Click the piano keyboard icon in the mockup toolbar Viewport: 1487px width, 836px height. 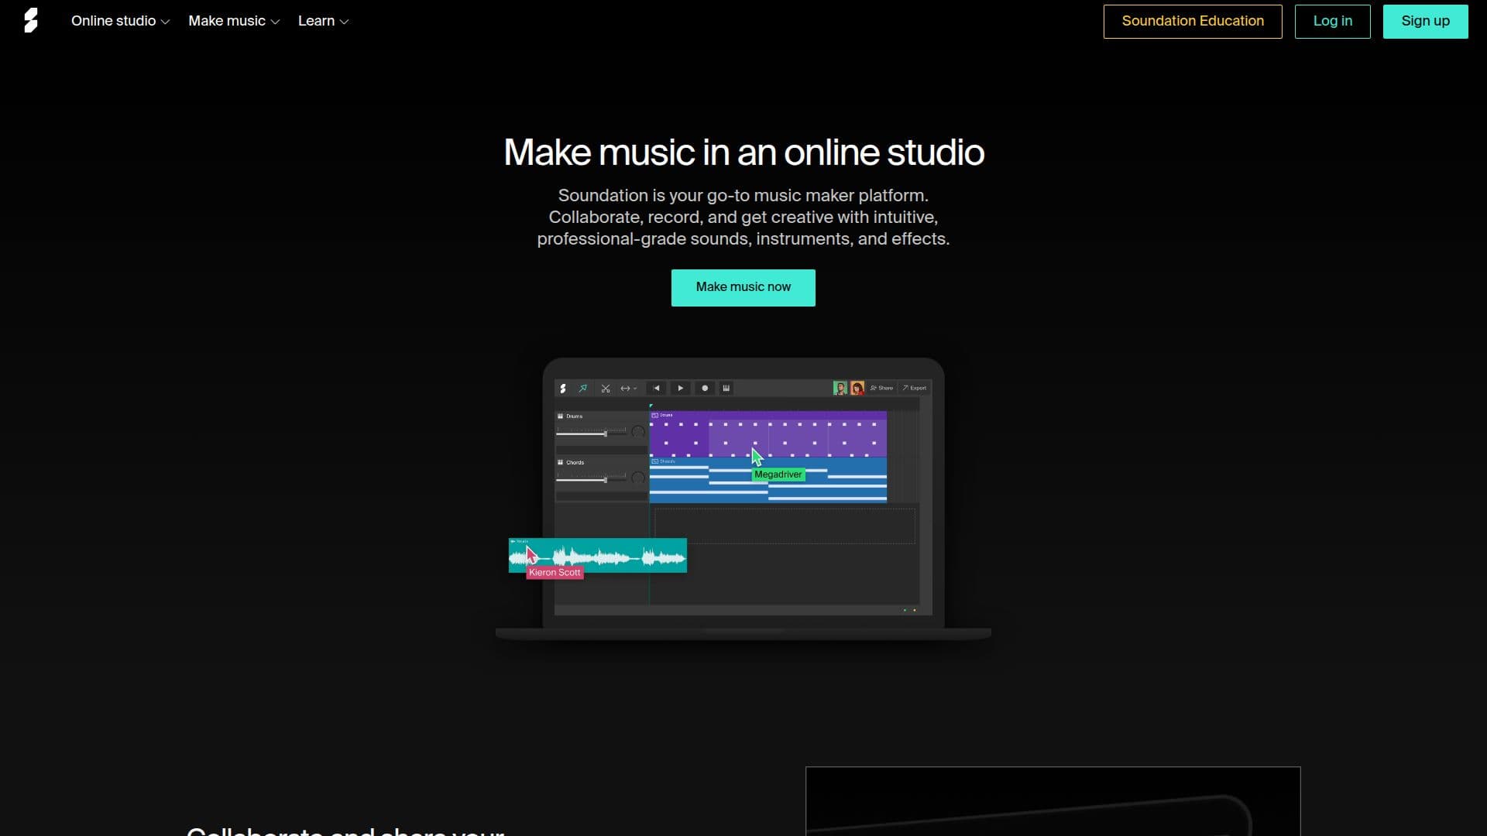[726, 389]
